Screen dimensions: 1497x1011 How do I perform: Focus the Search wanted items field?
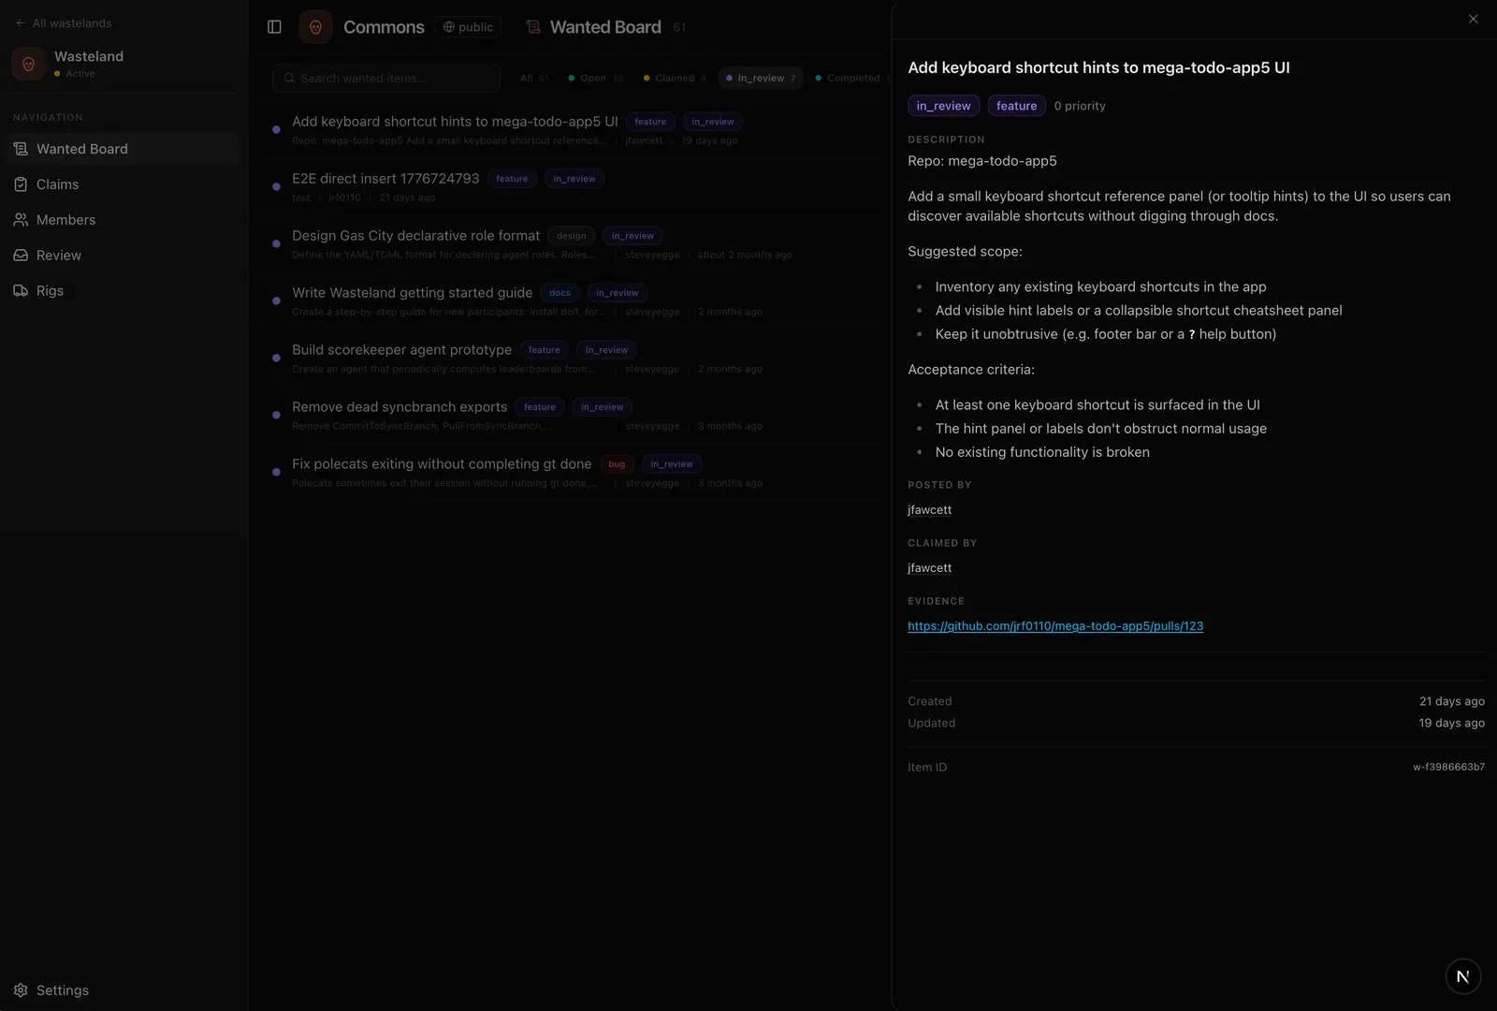(x=386, y=79)
